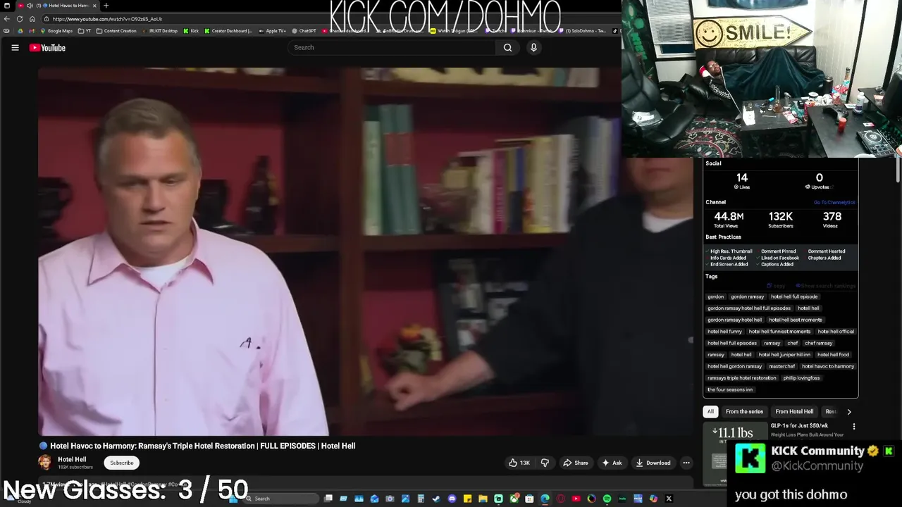Viewport: 902px width, 507px height.
Task: Click the 'gordon' tag chip
Action: (x=715, y=296)
